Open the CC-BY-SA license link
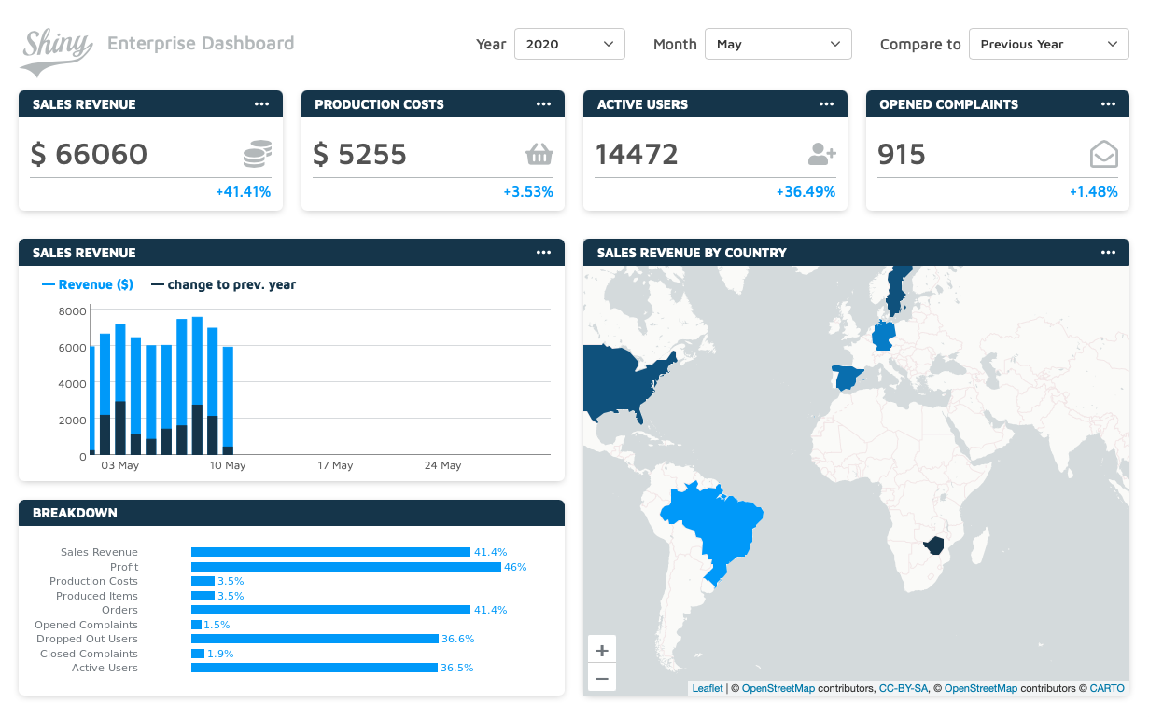This screenshot has height=717, width=1149. pyautogui.click(x=904, y=688)
